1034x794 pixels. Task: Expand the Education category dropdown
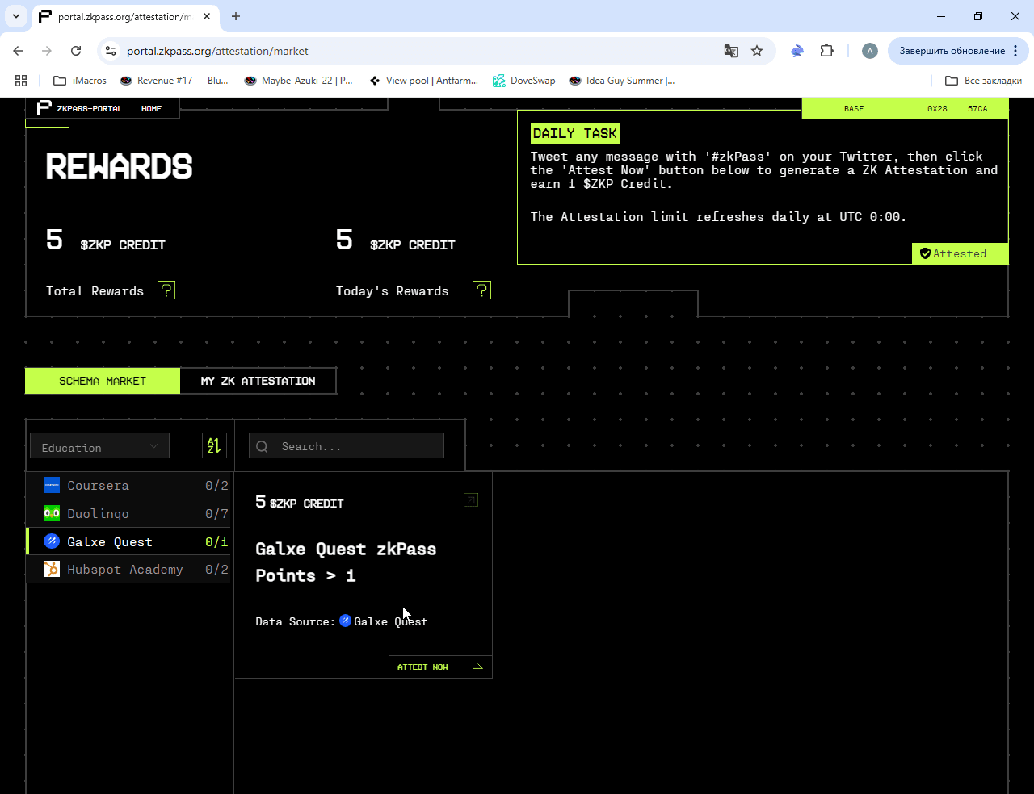click(x=100, y=446)
